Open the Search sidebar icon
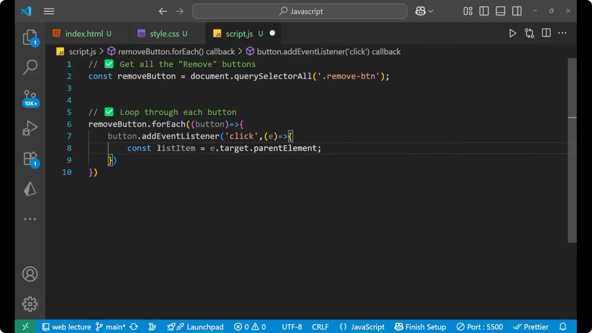The image size is (592, 333). (30, 67)
